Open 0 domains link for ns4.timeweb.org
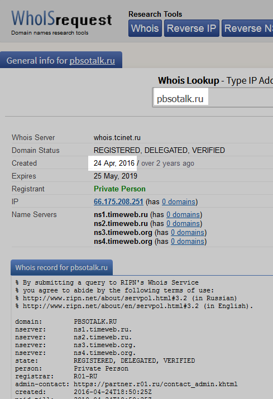The image size is (273, 399). click(x=188, y=241)
